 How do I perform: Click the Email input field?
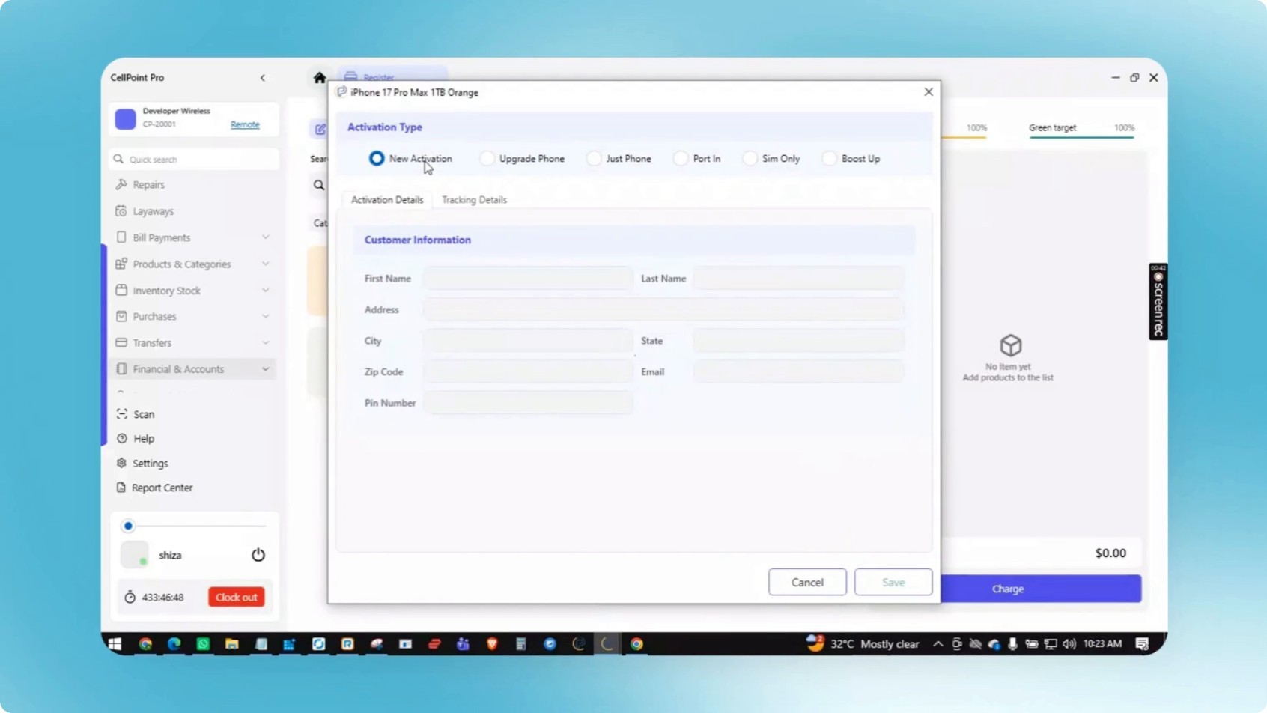[798, 372]
